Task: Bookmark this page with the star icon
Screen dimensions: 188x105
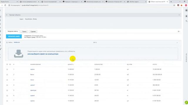Action: pos(174,5)
